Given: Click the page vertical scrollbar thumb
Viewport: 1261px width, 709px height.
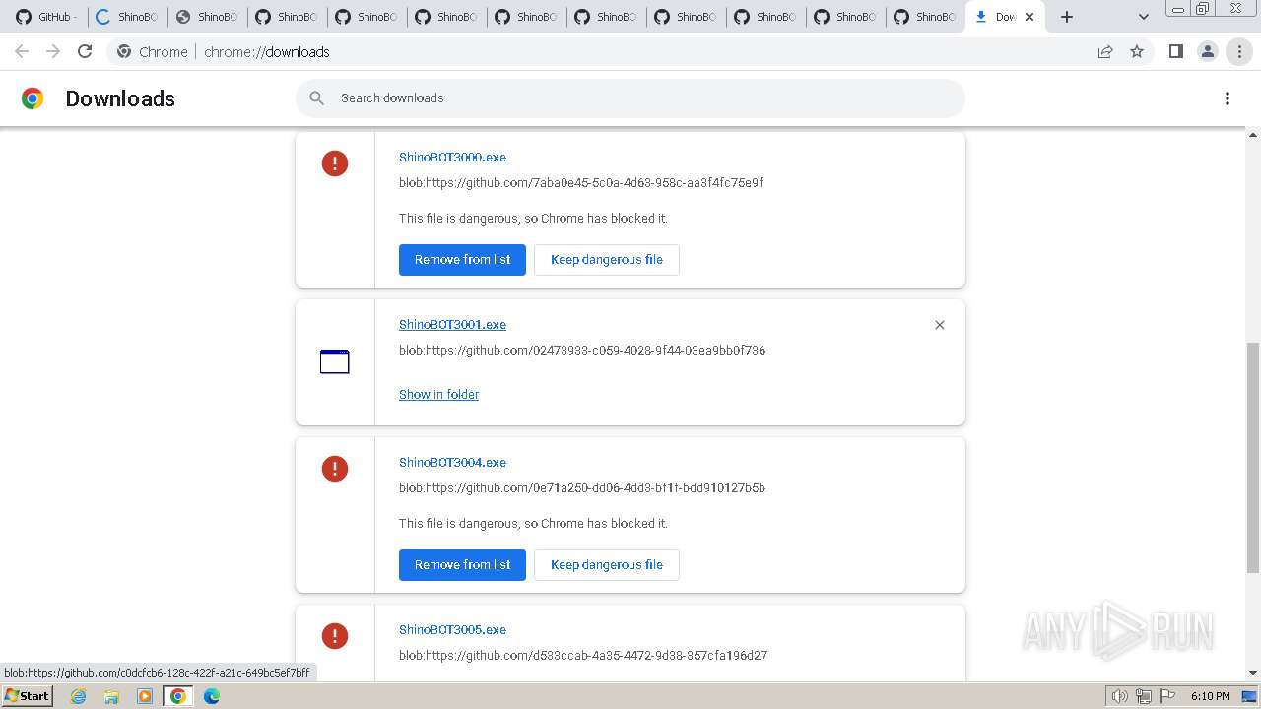Looking at the screenshot, I should [1253, 457].
